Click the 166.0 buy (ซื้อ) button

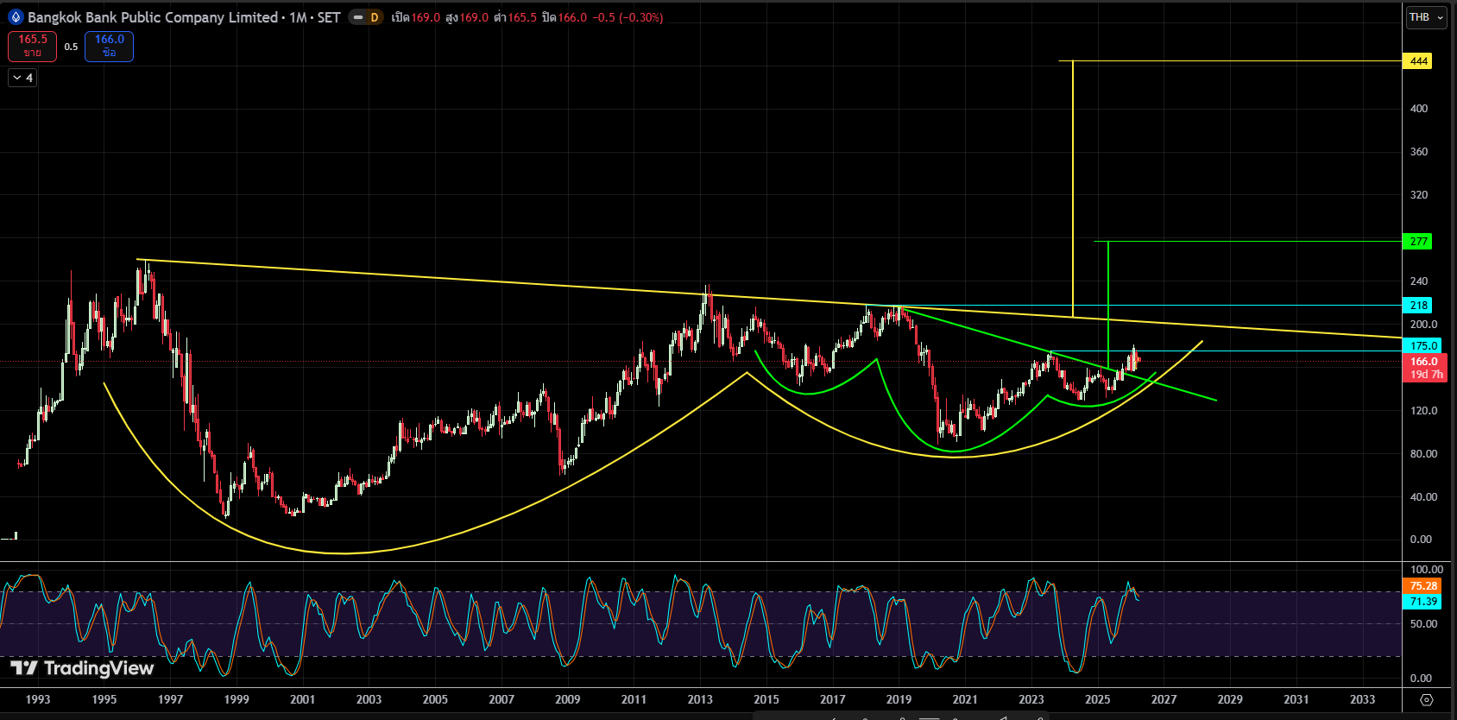click(x=109, y=46)
